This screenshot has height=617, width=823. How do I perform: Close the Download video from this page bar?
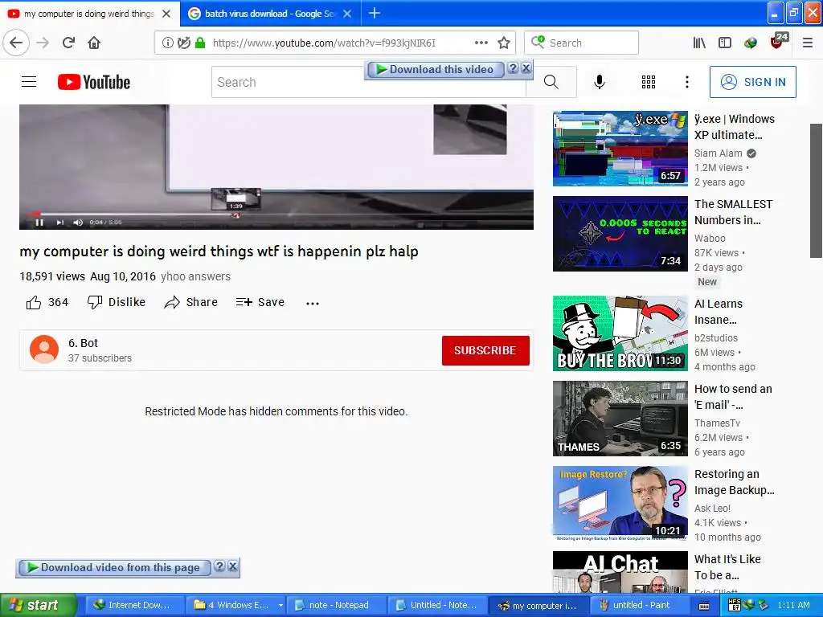pos(232,566)
